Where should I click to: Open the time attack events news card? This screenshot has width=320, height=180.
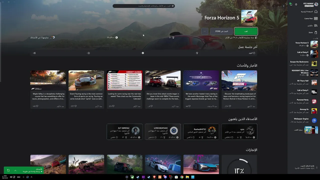[x=163, y=89]
